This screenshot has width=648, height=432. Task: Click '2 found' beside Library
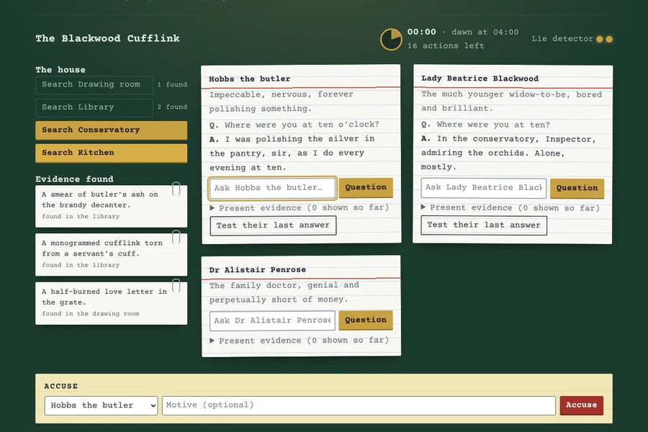click(172, 107)
